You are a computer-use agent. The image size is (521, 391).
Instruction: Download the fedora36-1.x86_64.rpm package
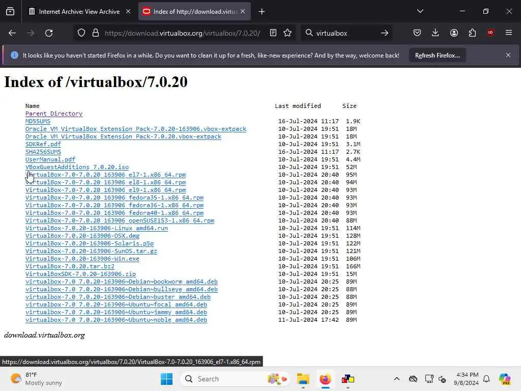(x=114, y=206)
